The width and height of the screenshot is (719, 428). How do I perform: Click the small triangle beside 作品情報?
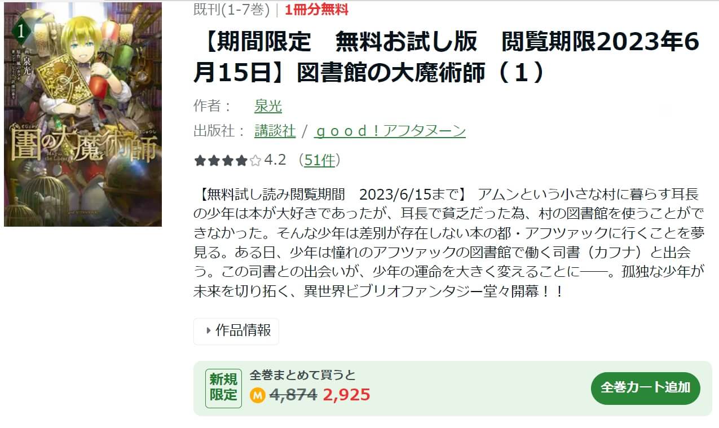[x=209, y=331]
